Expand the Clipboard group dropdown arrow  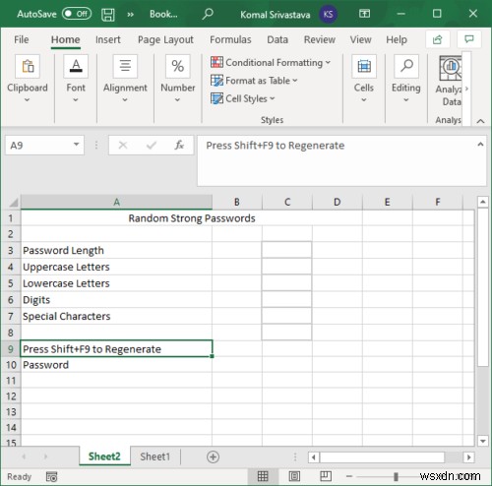27,100
